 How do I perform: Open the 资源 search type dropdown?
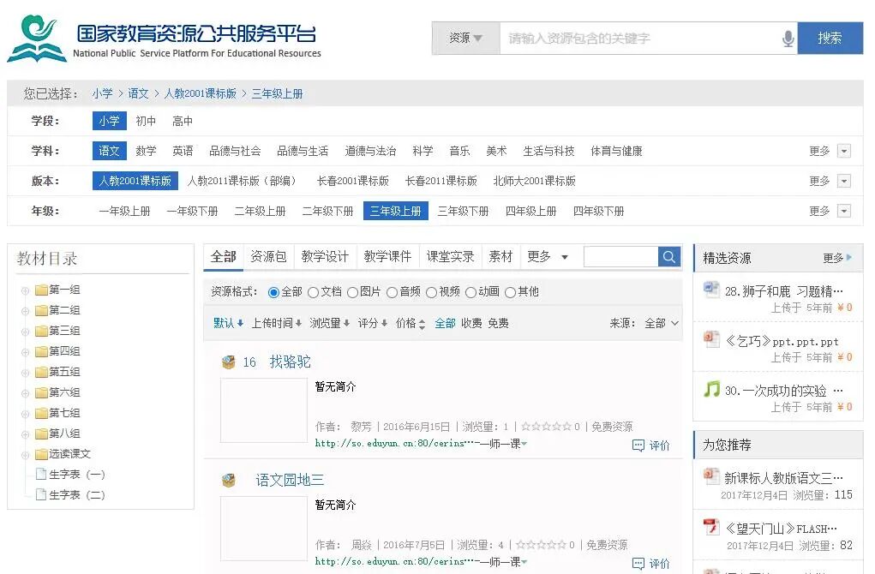tap(466, 38)
